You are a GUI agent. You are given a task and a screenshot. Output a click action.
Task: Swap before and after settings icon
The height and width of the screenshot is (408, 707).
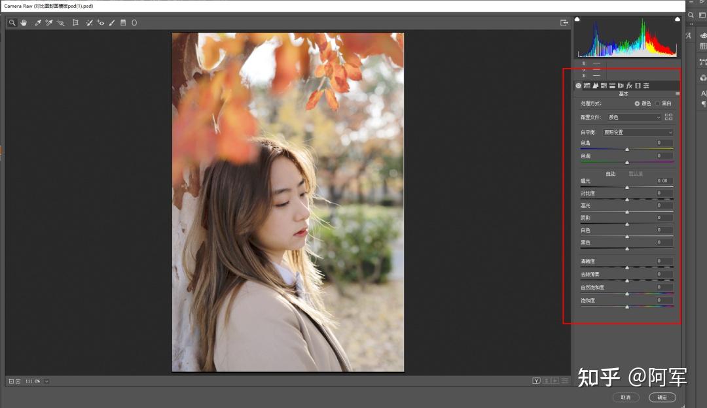pos(546,381)
